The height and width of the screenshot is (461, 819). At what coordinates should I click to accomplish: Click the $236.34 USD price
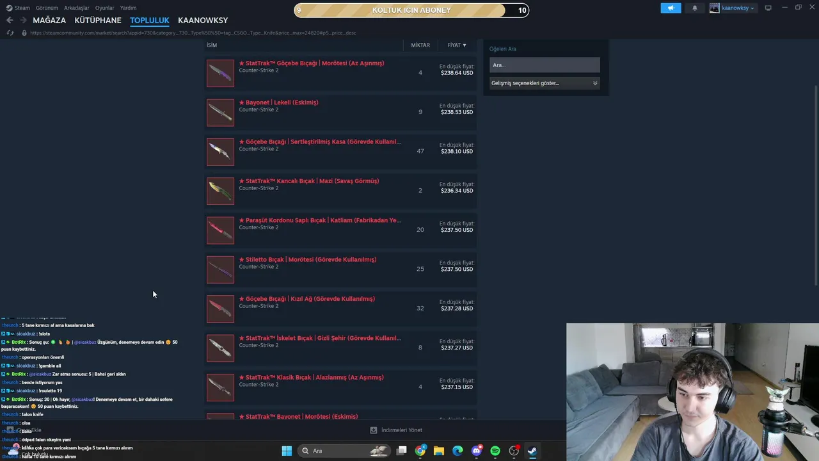click(457, 190)
